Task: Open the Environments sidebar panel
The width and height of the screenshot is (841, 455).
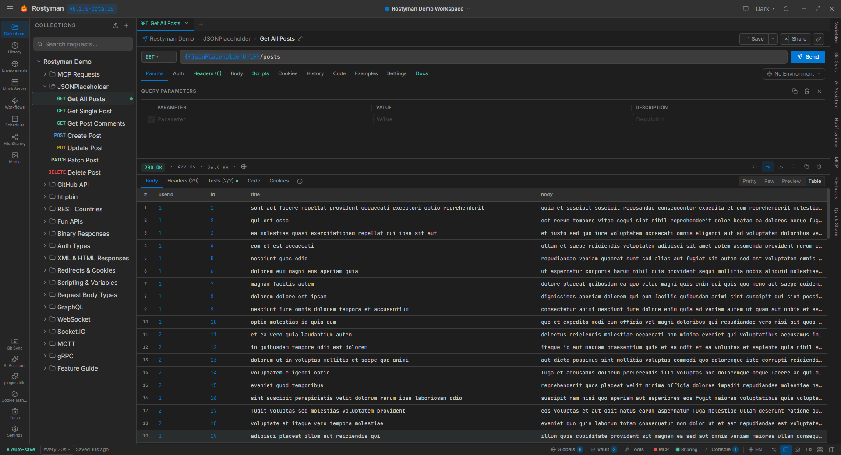Action: [x=14, y=66]
